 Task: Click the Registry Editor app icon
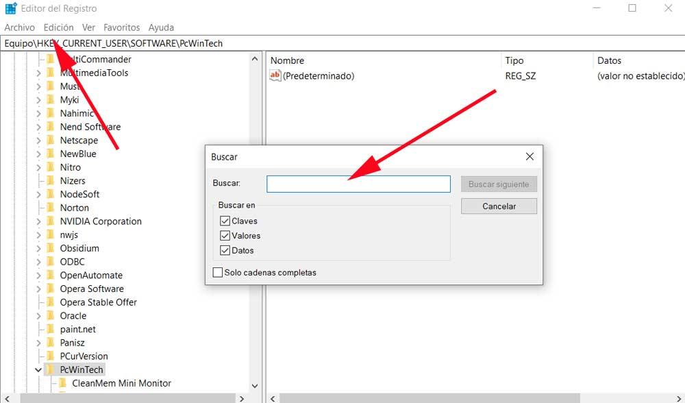(x=10, y=8)
